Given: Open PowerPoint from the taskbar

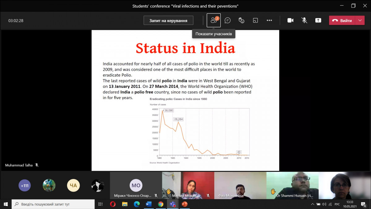Looking at the screenshot, I should [185, 204].
